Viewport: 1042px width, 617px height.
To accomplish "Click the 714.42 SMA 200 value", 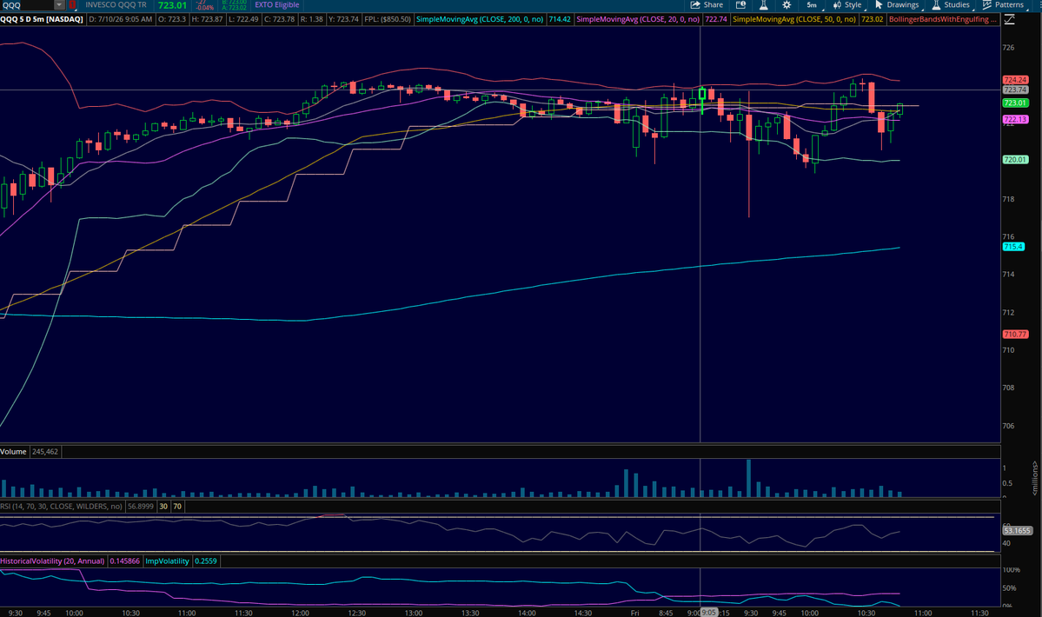I will click(560, 19).
